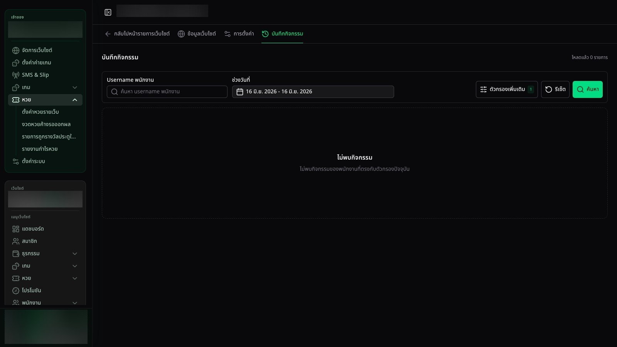The height and width of the screenshot is (347, 617).
Task: Expand the เกม menu in the owner section
Action: (x=75, y=88)
